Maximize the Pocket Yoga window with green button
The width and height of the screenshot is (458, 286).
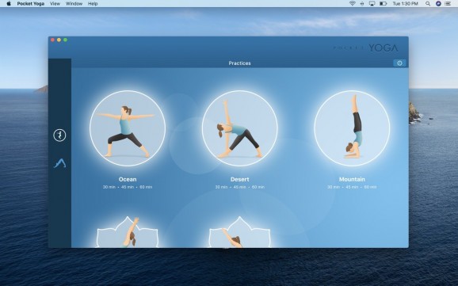coord(66,40)
